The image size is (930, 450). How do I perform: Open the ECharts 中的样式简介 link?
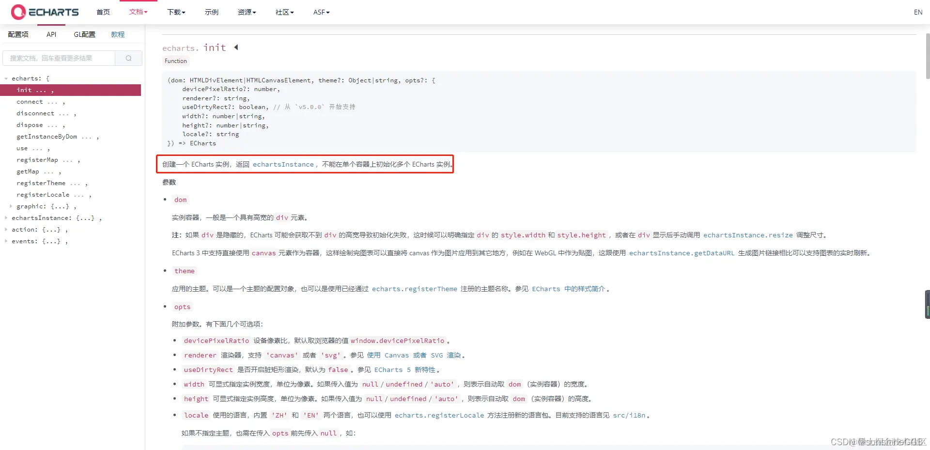pyautogui.click(x=569, y=289)
